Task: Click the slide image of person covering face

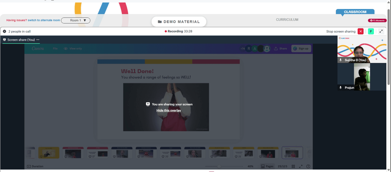Action: (166, 107)
